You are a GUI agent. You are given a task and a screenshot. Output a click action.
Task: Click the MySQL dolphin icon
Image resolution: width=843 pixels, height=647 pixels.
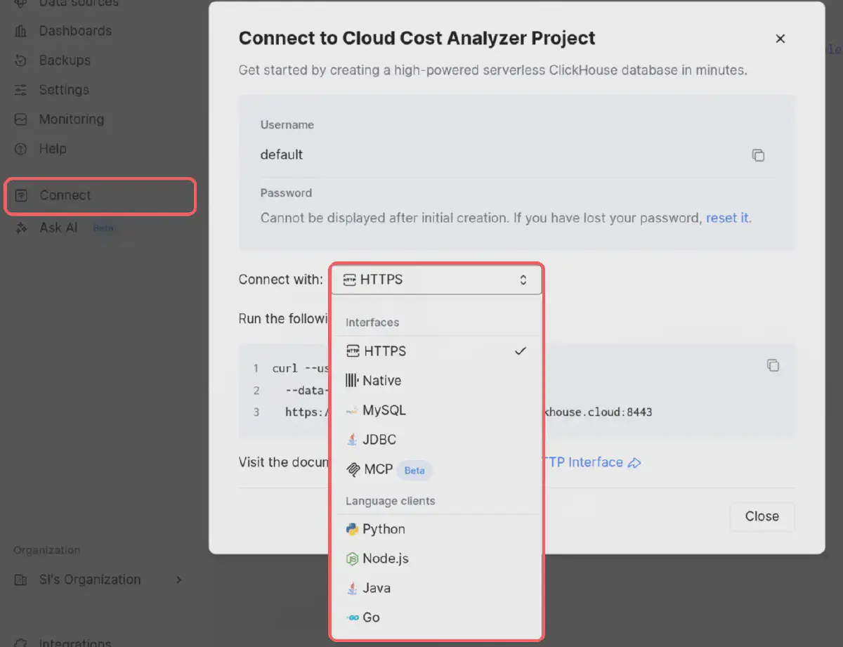(x=352, y=410)
